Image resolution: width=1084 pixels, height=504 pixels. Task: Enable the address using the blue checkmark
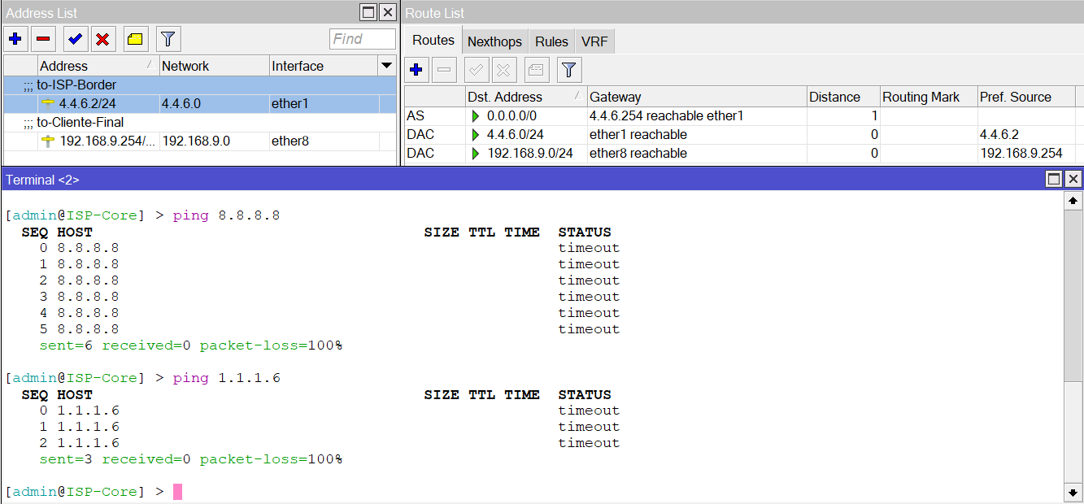(x=75, y=38)
